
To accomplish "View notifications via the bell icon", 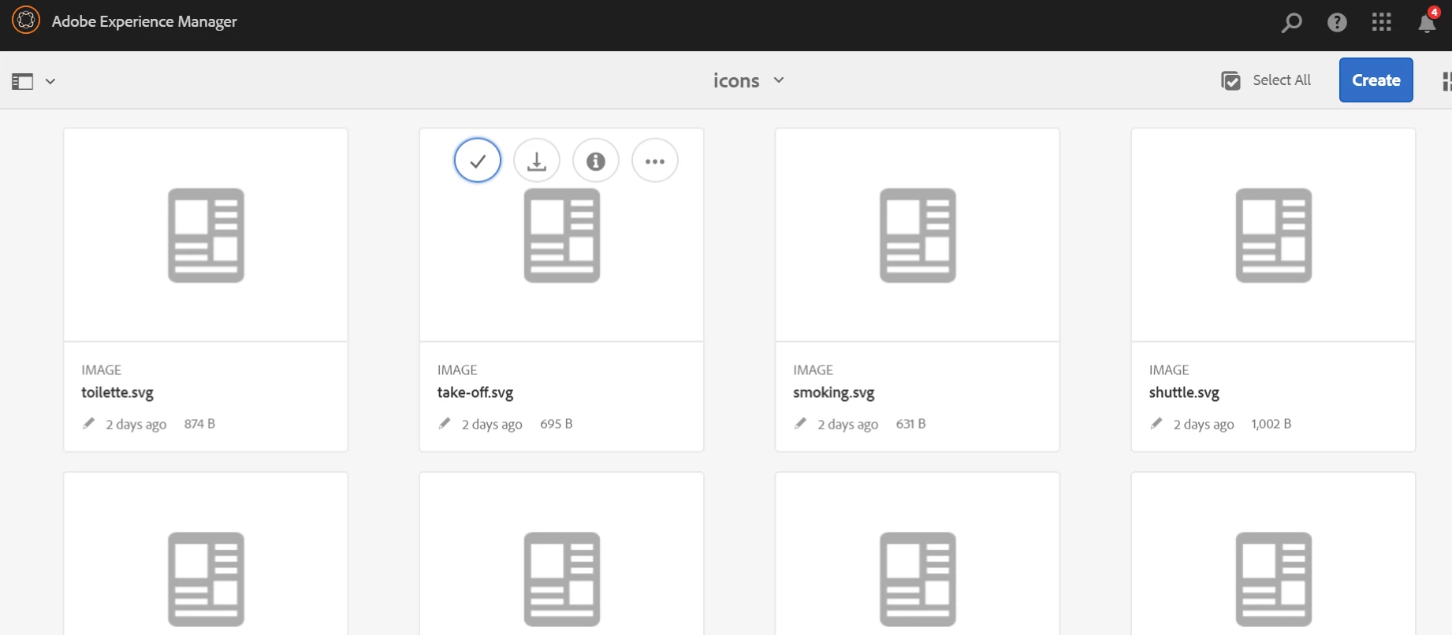I will pyautogui.click(x=1428, y=23).
